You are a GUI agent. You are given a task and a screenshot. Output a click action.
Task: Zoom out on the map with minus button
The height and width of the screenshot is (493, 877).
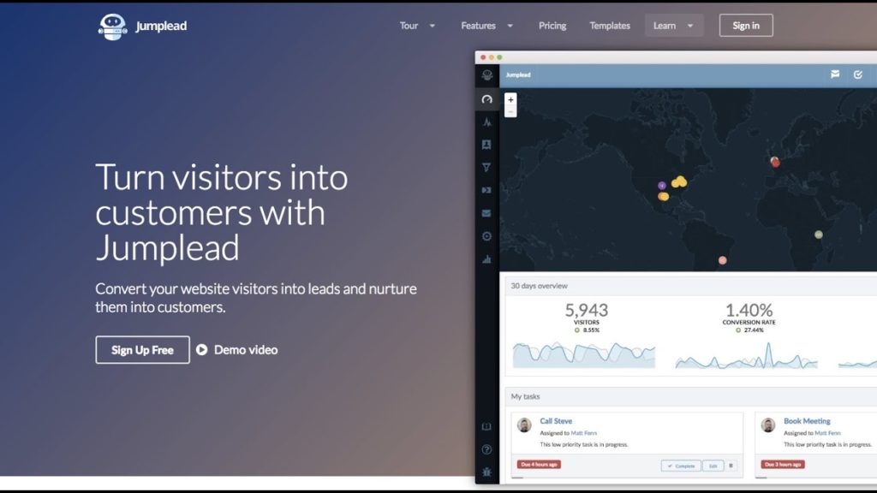(510, 112)
